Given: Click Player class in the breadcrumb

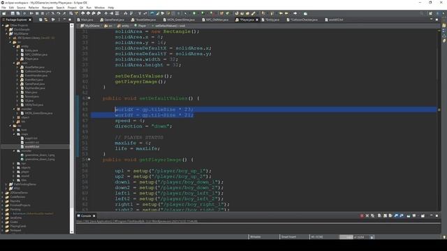Looking at the screenshot, I should click(x=140, y=26).
